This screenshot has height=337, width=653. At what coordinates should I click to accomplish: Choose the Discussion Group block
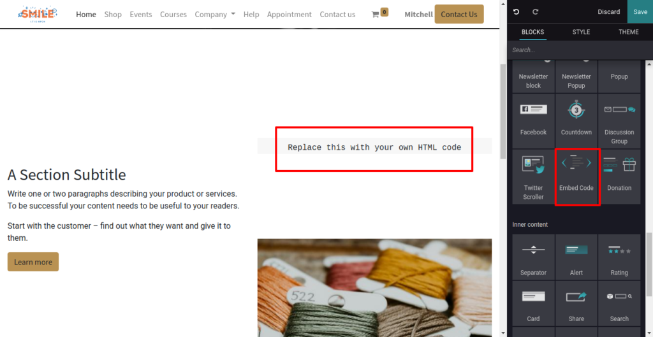point(619,120)
